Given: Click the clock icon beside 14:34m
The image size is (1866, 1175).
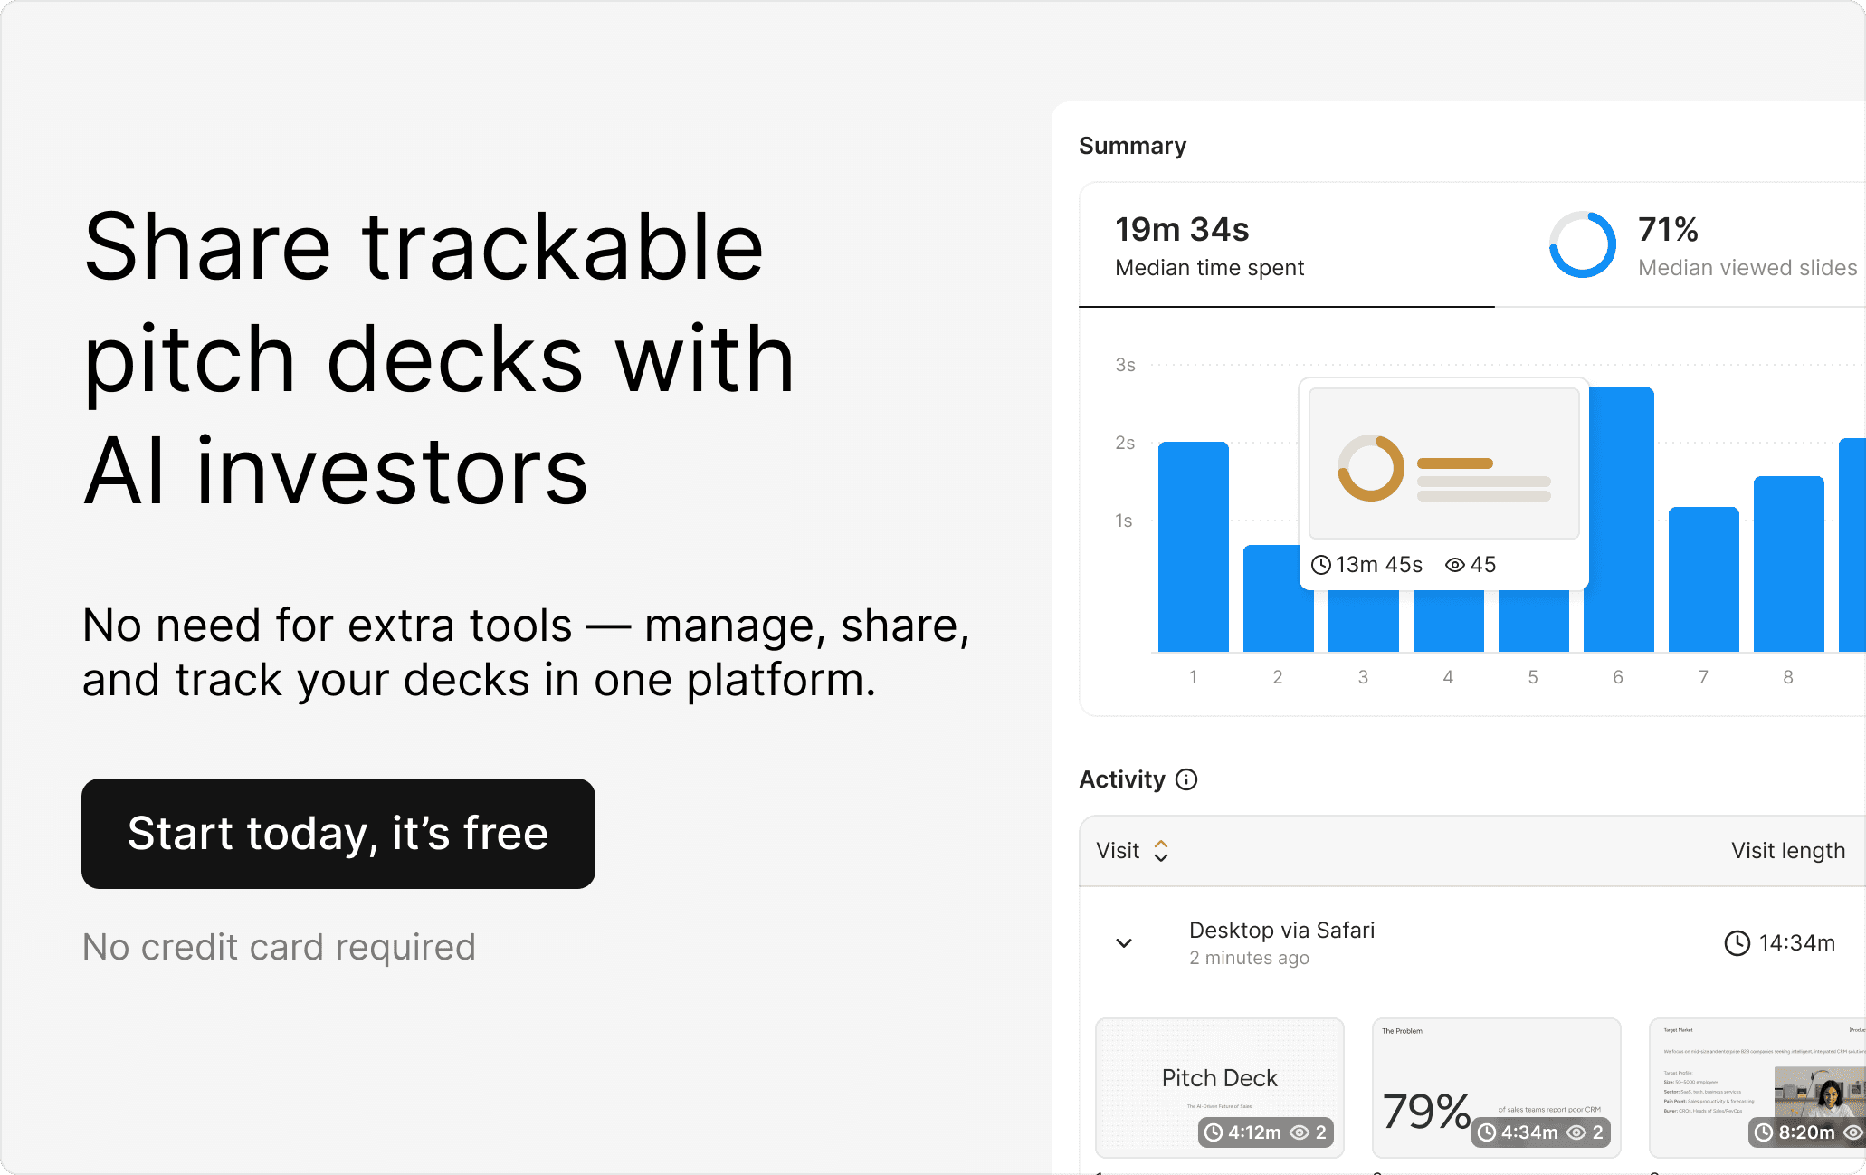Looking at the screenshot, I should (1737, 943).
